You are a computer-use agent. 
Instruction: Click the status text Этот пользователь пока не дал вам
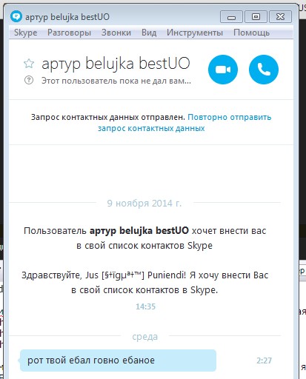pos(116,81)
